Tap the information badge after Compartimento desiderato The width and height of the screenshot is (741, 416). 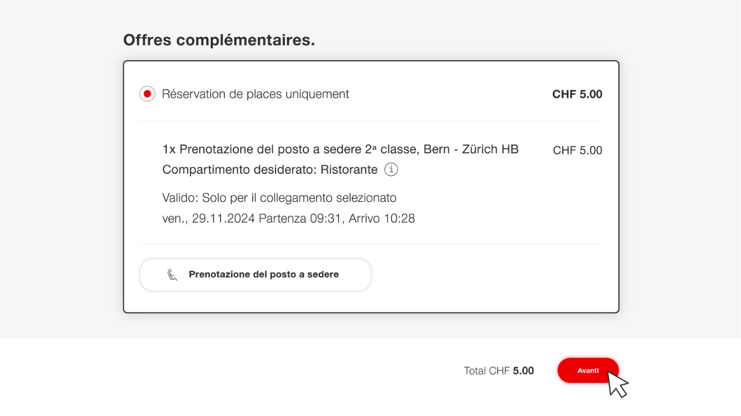pos(391,169)
